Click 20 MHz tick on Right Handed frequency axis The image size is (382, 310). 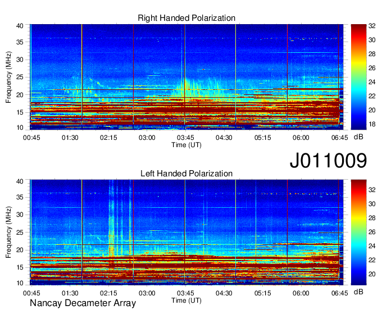tap(20, 95)
